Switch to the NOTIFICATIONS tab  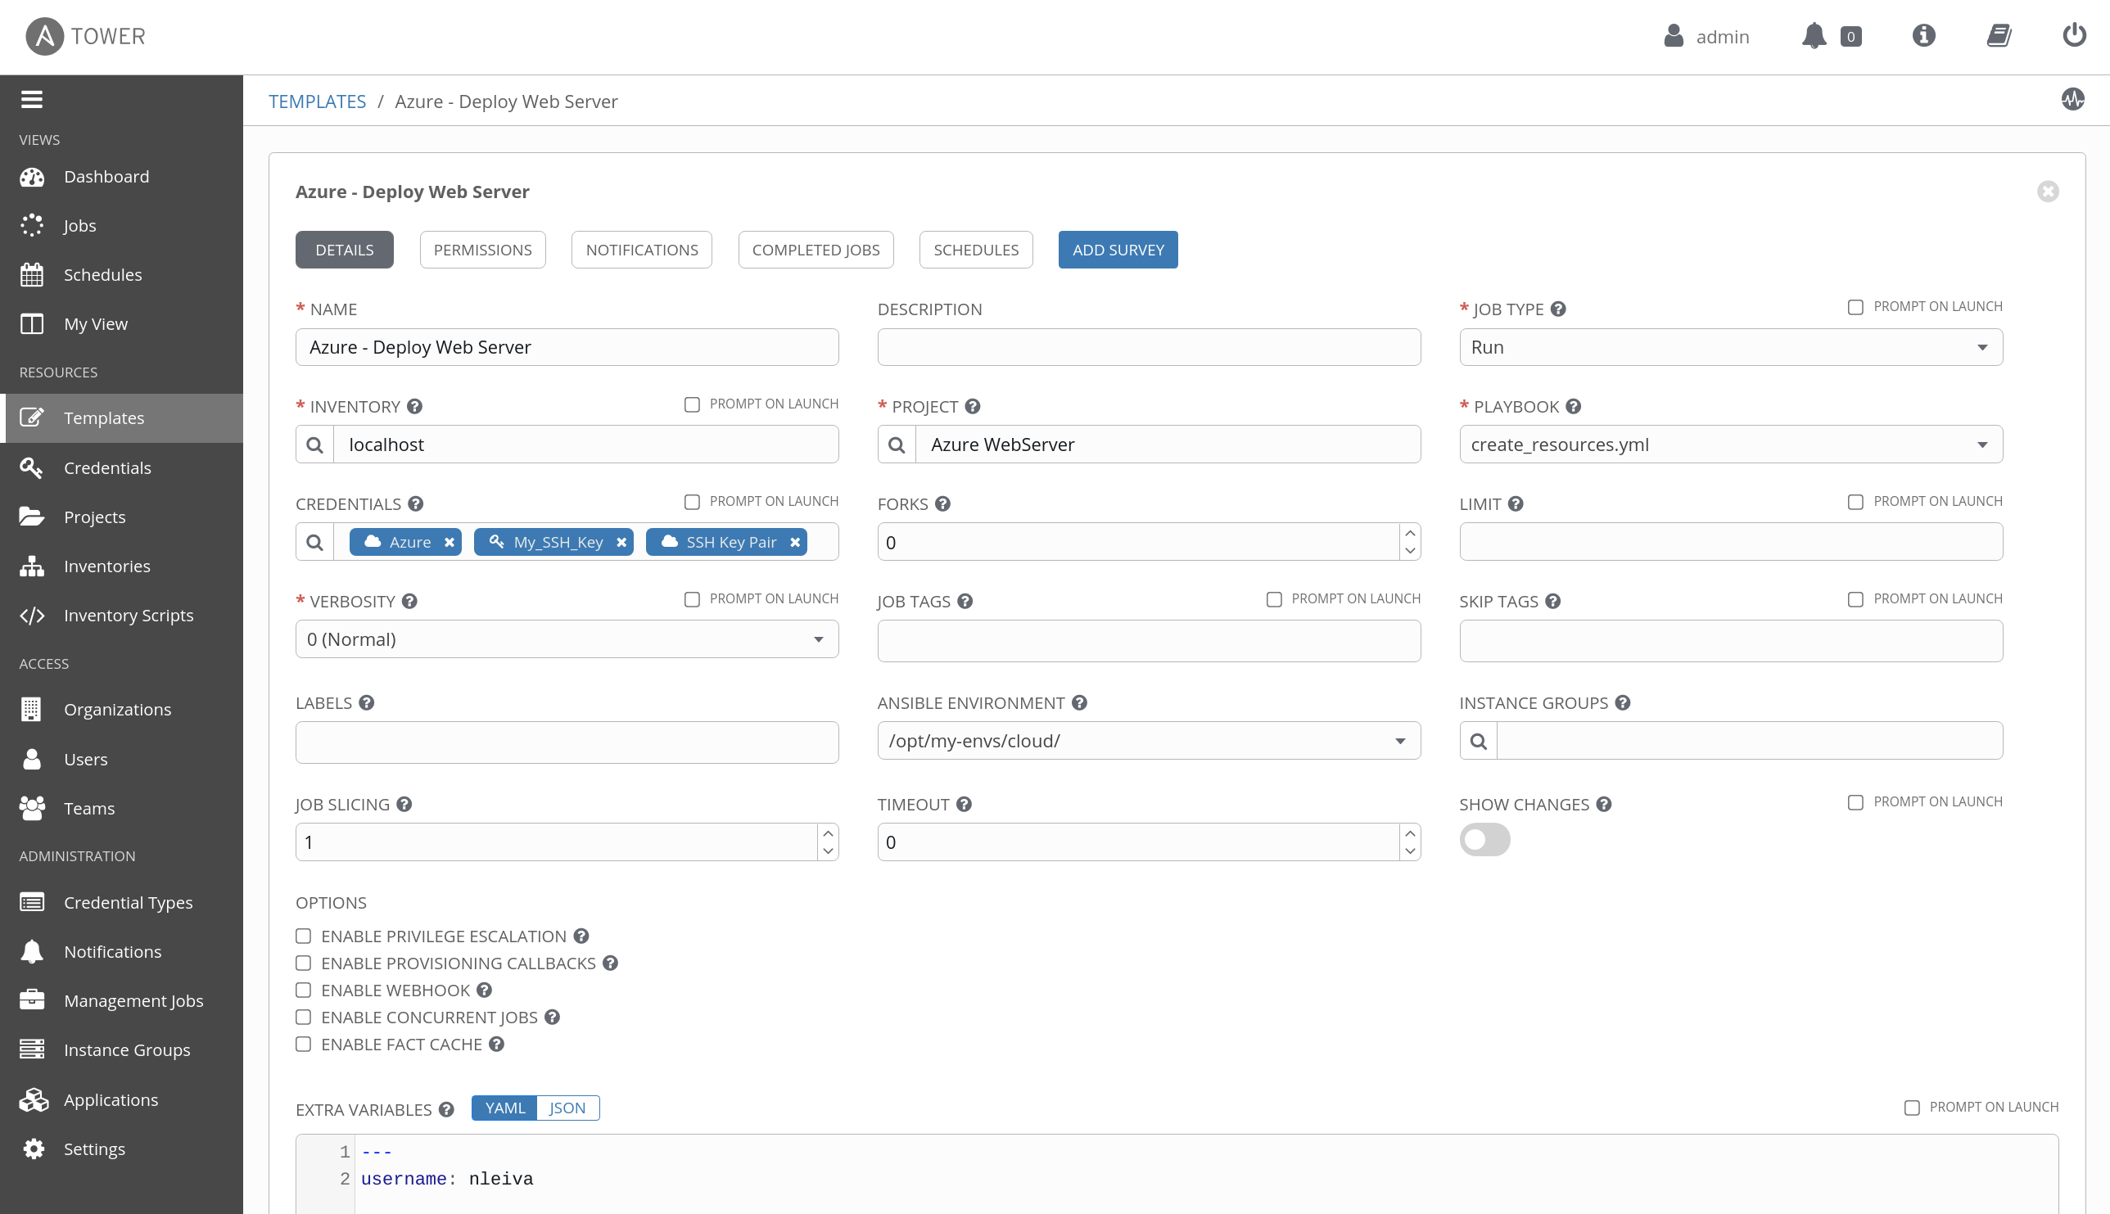(642, 249)
